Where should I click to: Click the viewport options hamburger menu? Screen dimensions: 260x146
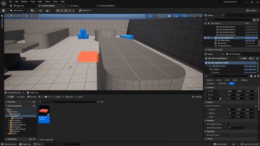6,16
